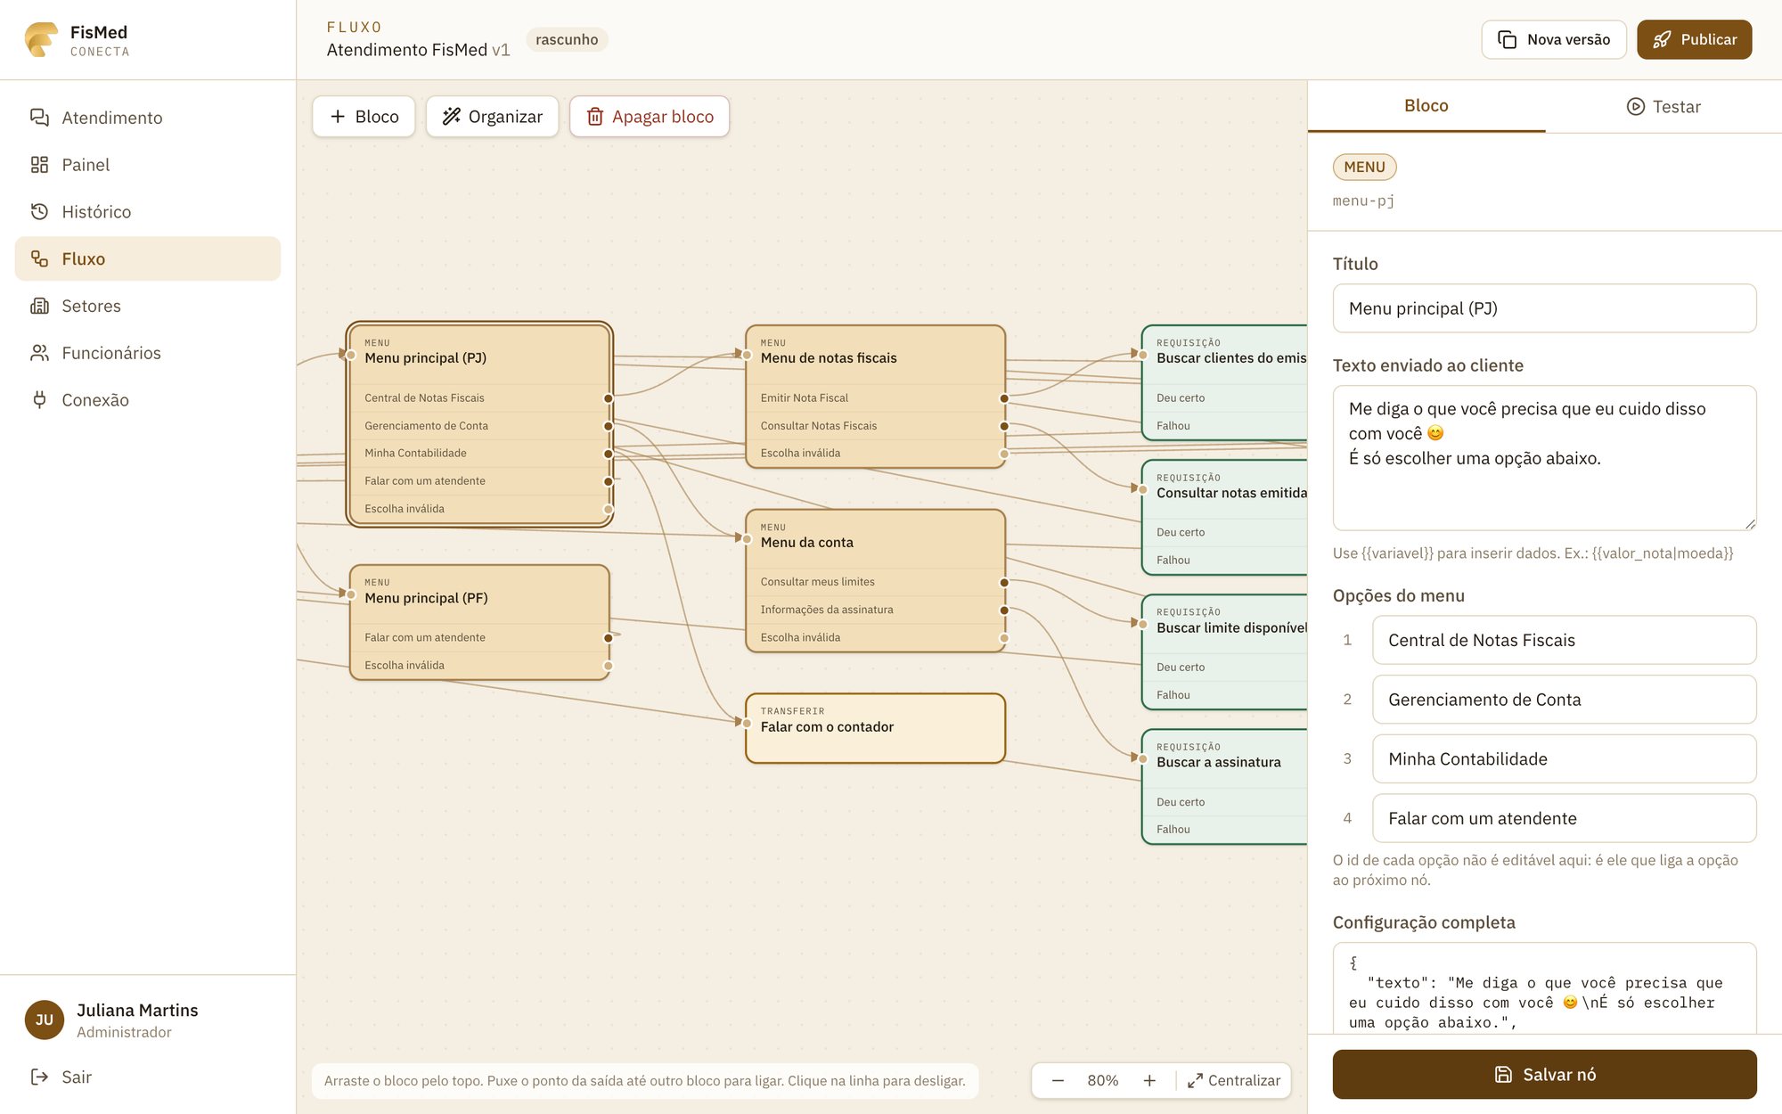
Task: Click PF menu Escolha inválida output port
Action: click(609, 666)
